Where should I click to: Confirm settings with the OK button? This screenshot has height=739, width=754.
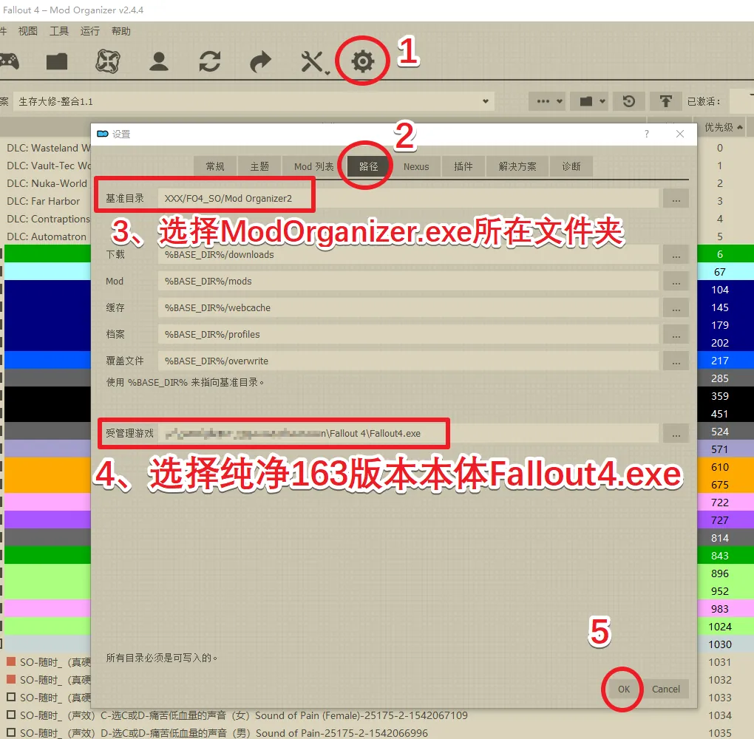[623, 689]
